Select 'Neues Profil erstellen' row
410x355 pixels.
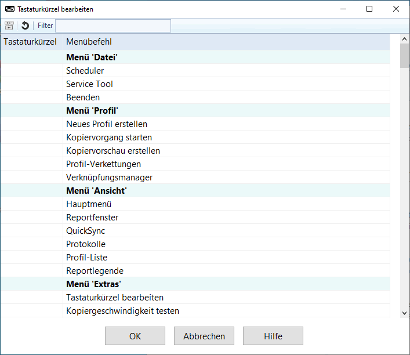click(x=107, y=124)
